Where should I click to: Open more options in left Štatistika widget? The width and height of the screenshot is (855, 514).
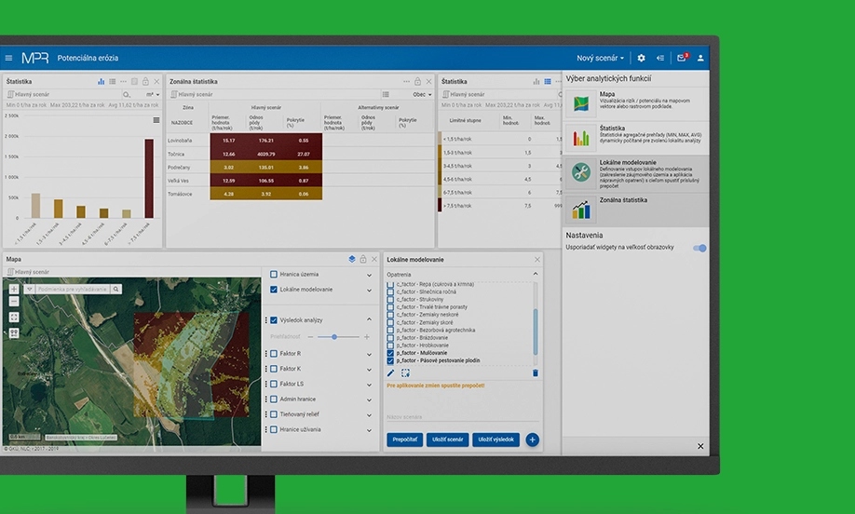click(123, 81)
